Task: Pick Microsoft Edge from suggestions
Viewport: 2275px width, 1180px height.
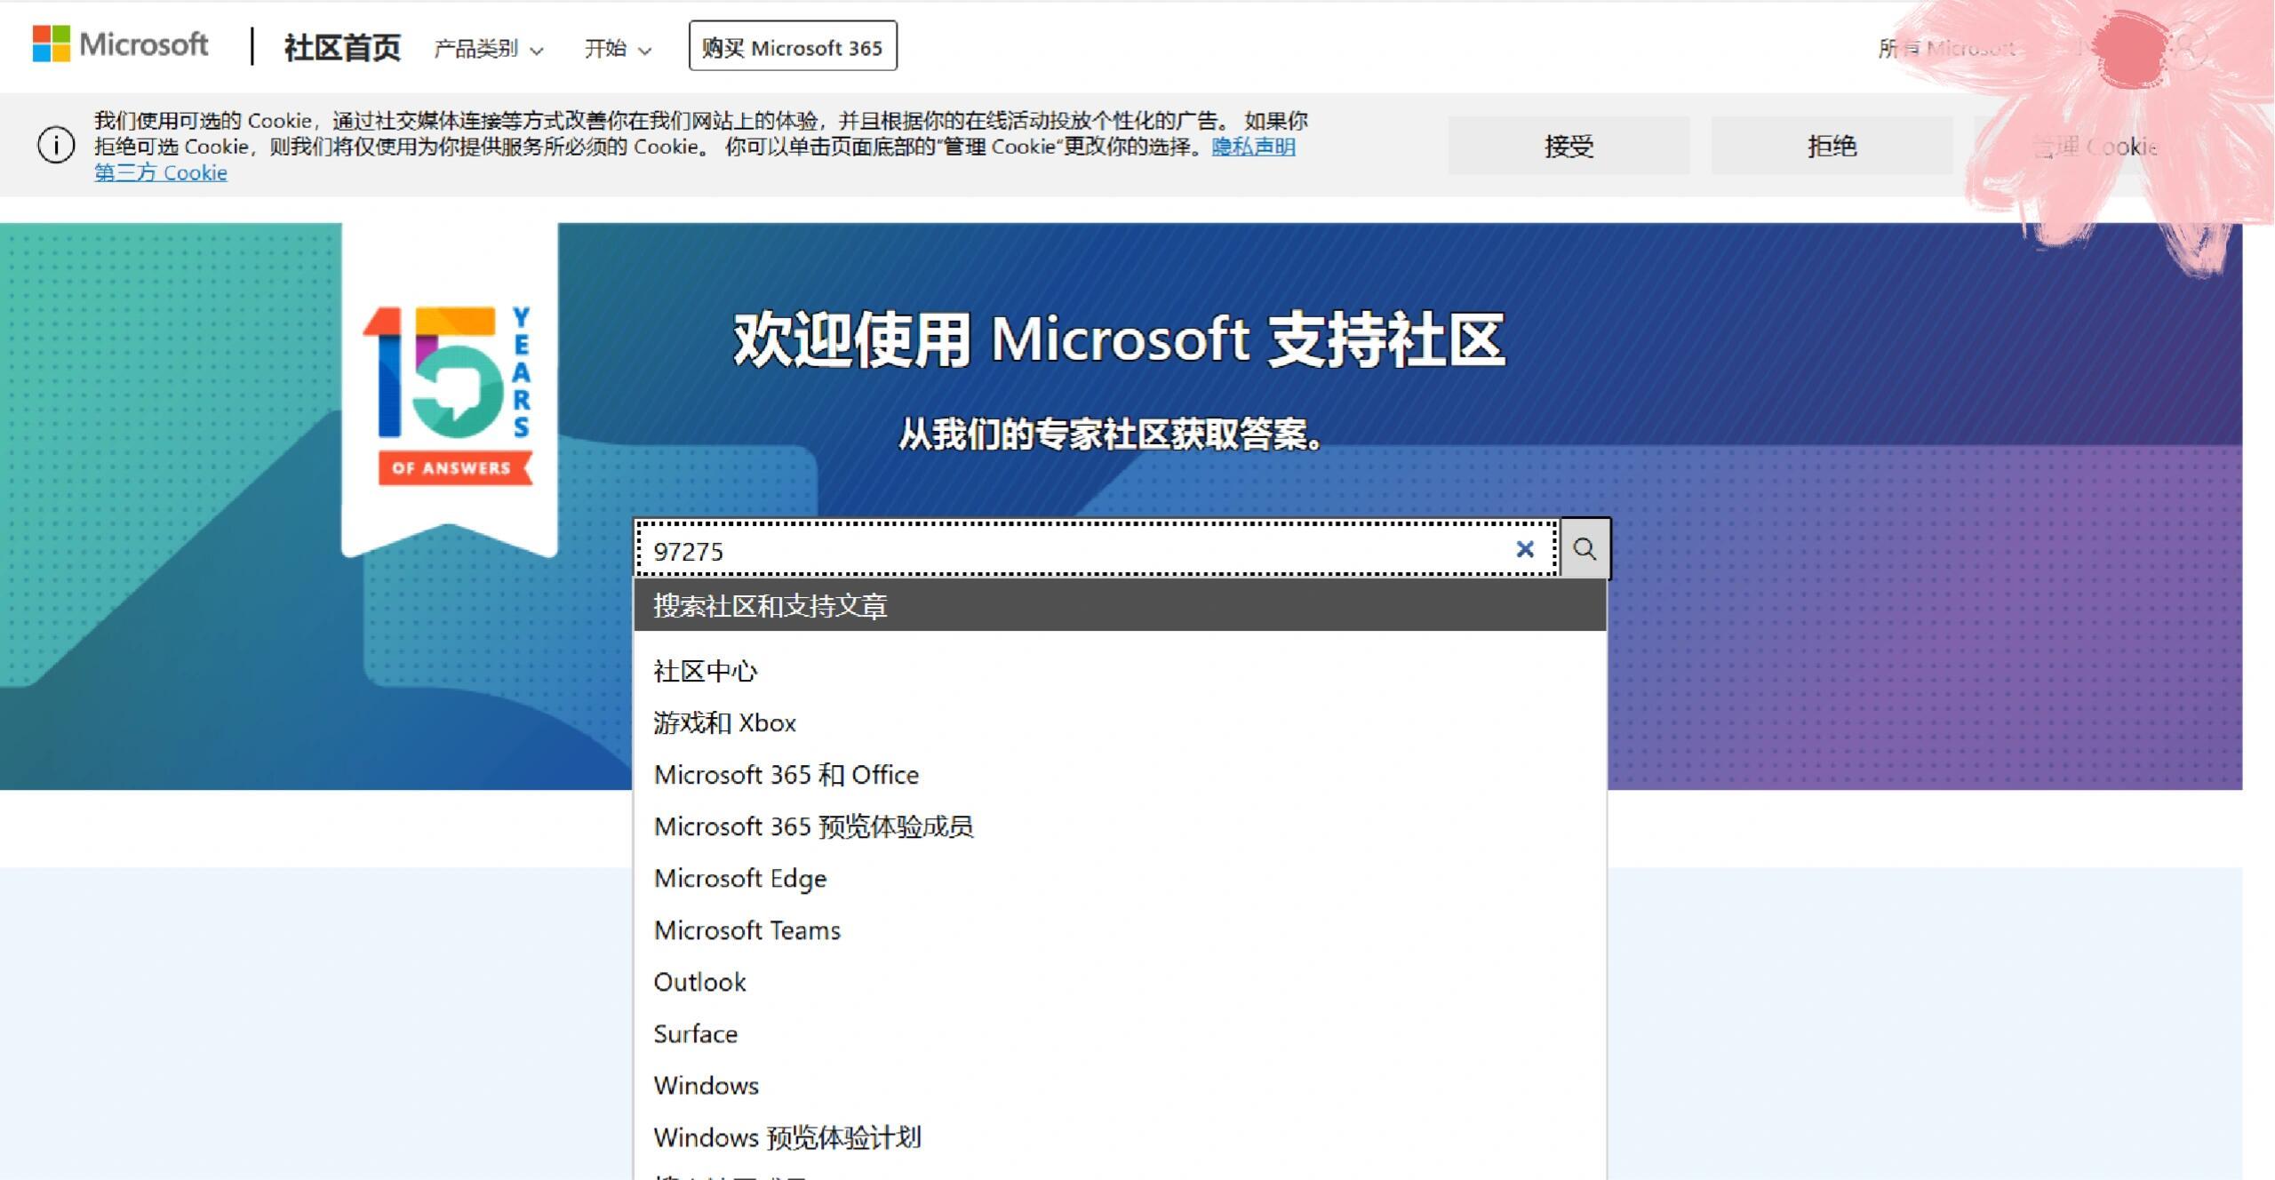Action: [x=740, y=878]
